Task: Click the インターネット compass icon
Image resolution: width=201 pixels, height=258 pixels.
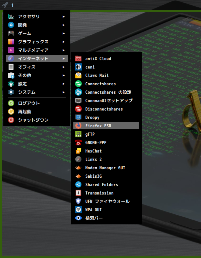Action: pos(11,58)
